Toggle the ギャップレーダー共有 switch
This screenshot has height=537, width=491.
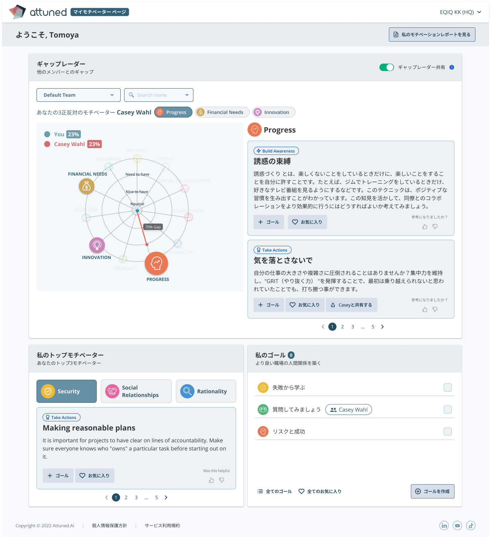387,67
